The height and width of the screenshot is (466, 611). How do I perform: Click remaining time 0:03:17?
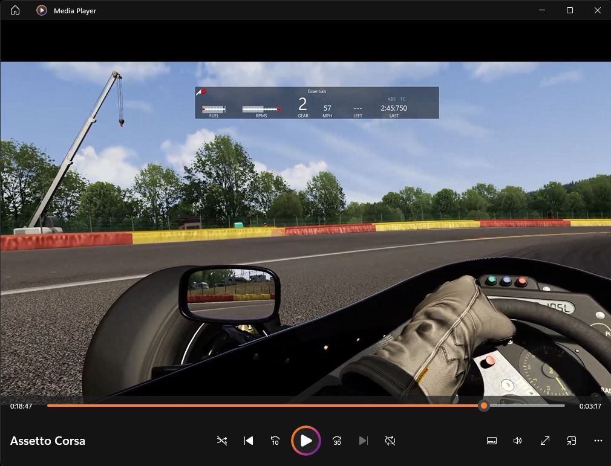pyautogui.click(x=590, y=406)
